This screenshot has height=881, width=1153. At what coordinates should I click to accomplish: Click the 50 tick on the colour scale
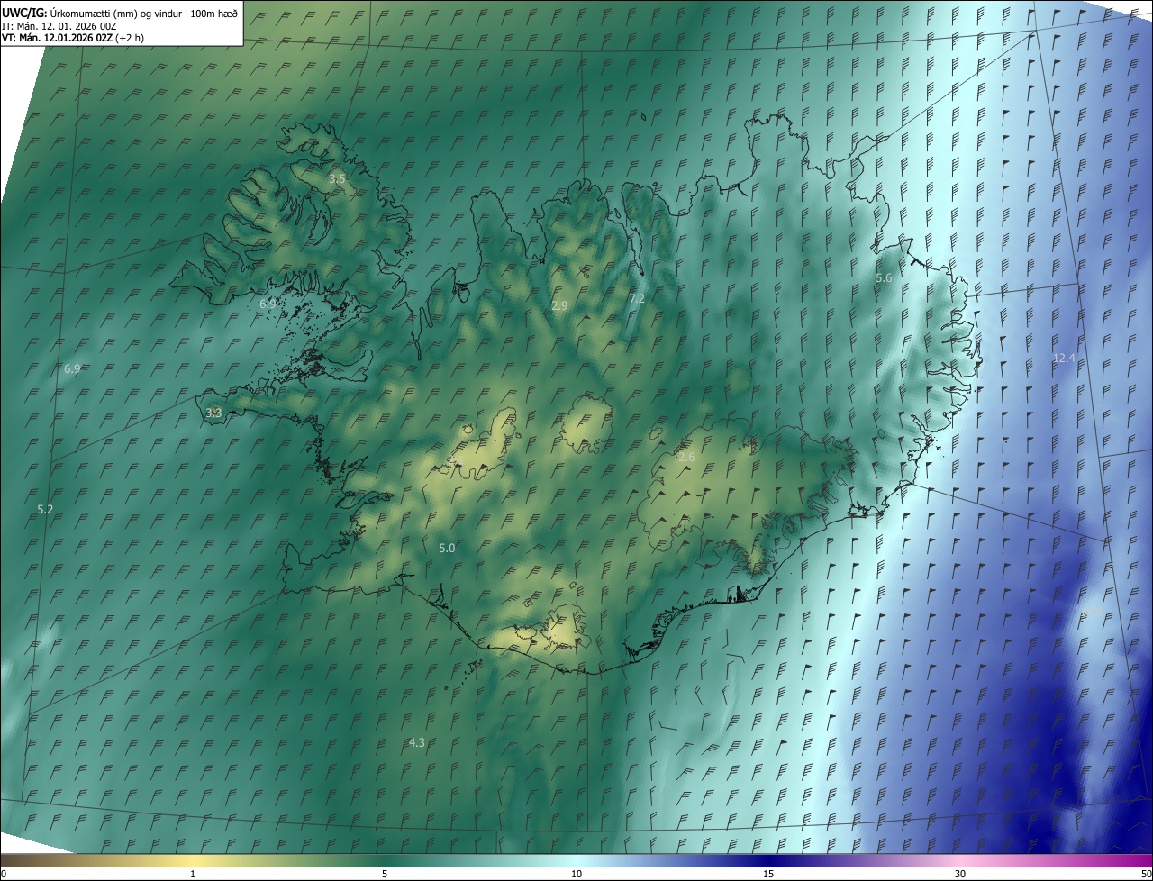pos(1146,875)
